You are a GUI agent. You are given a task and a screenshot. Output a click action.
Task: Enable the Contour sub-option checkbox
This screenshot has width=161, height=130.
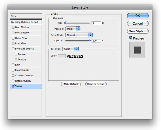(x=16, y=54)
